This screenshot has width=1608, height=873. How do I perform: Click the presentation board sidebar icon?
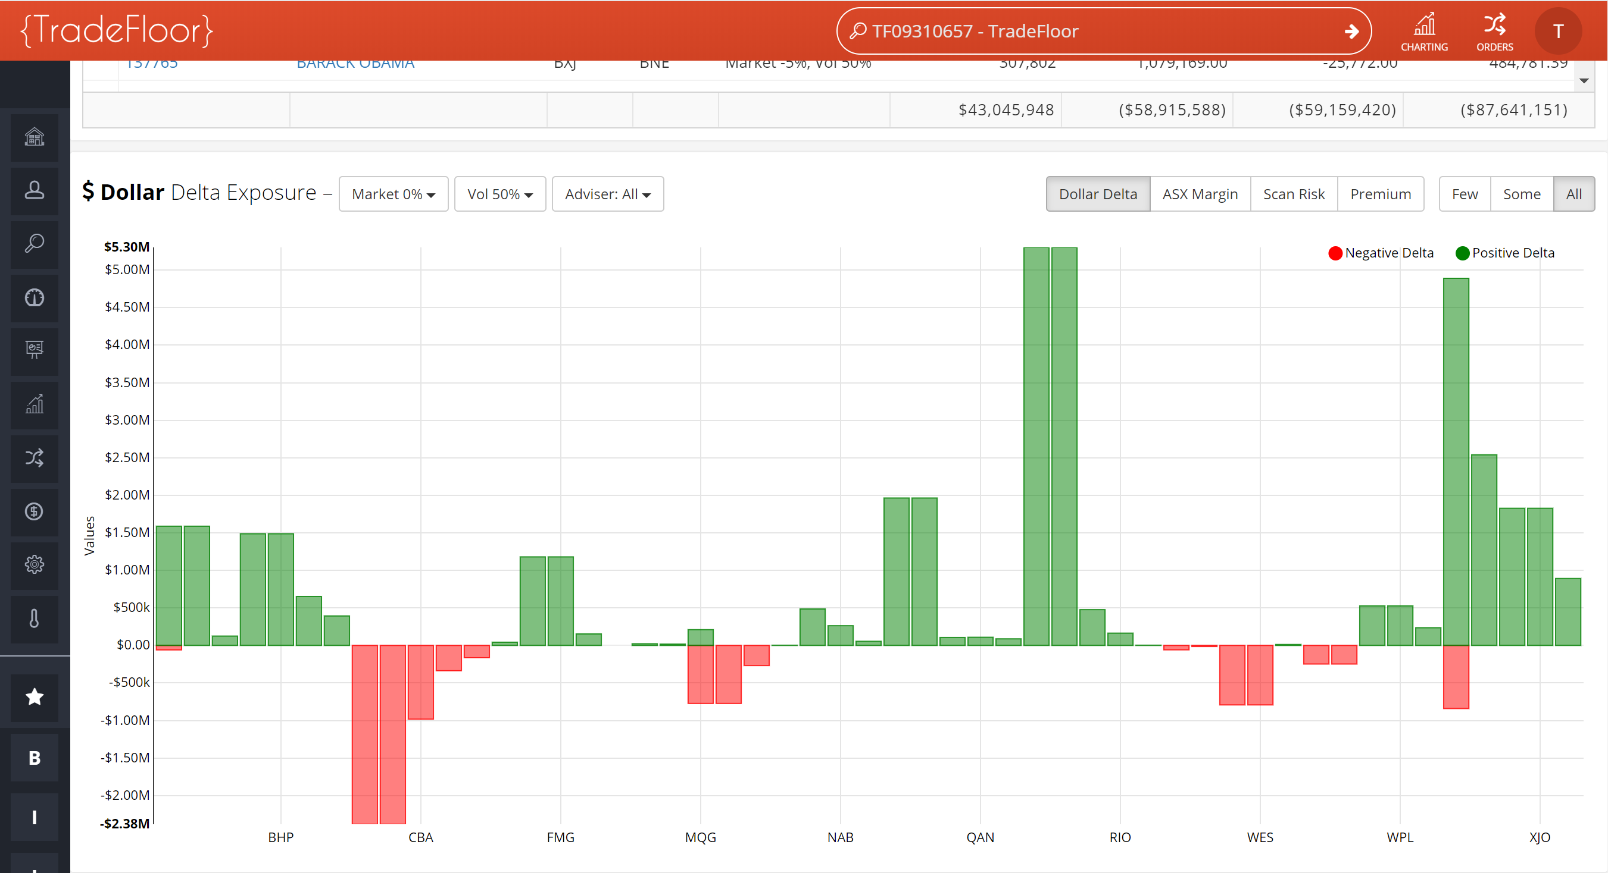point(35,350)
